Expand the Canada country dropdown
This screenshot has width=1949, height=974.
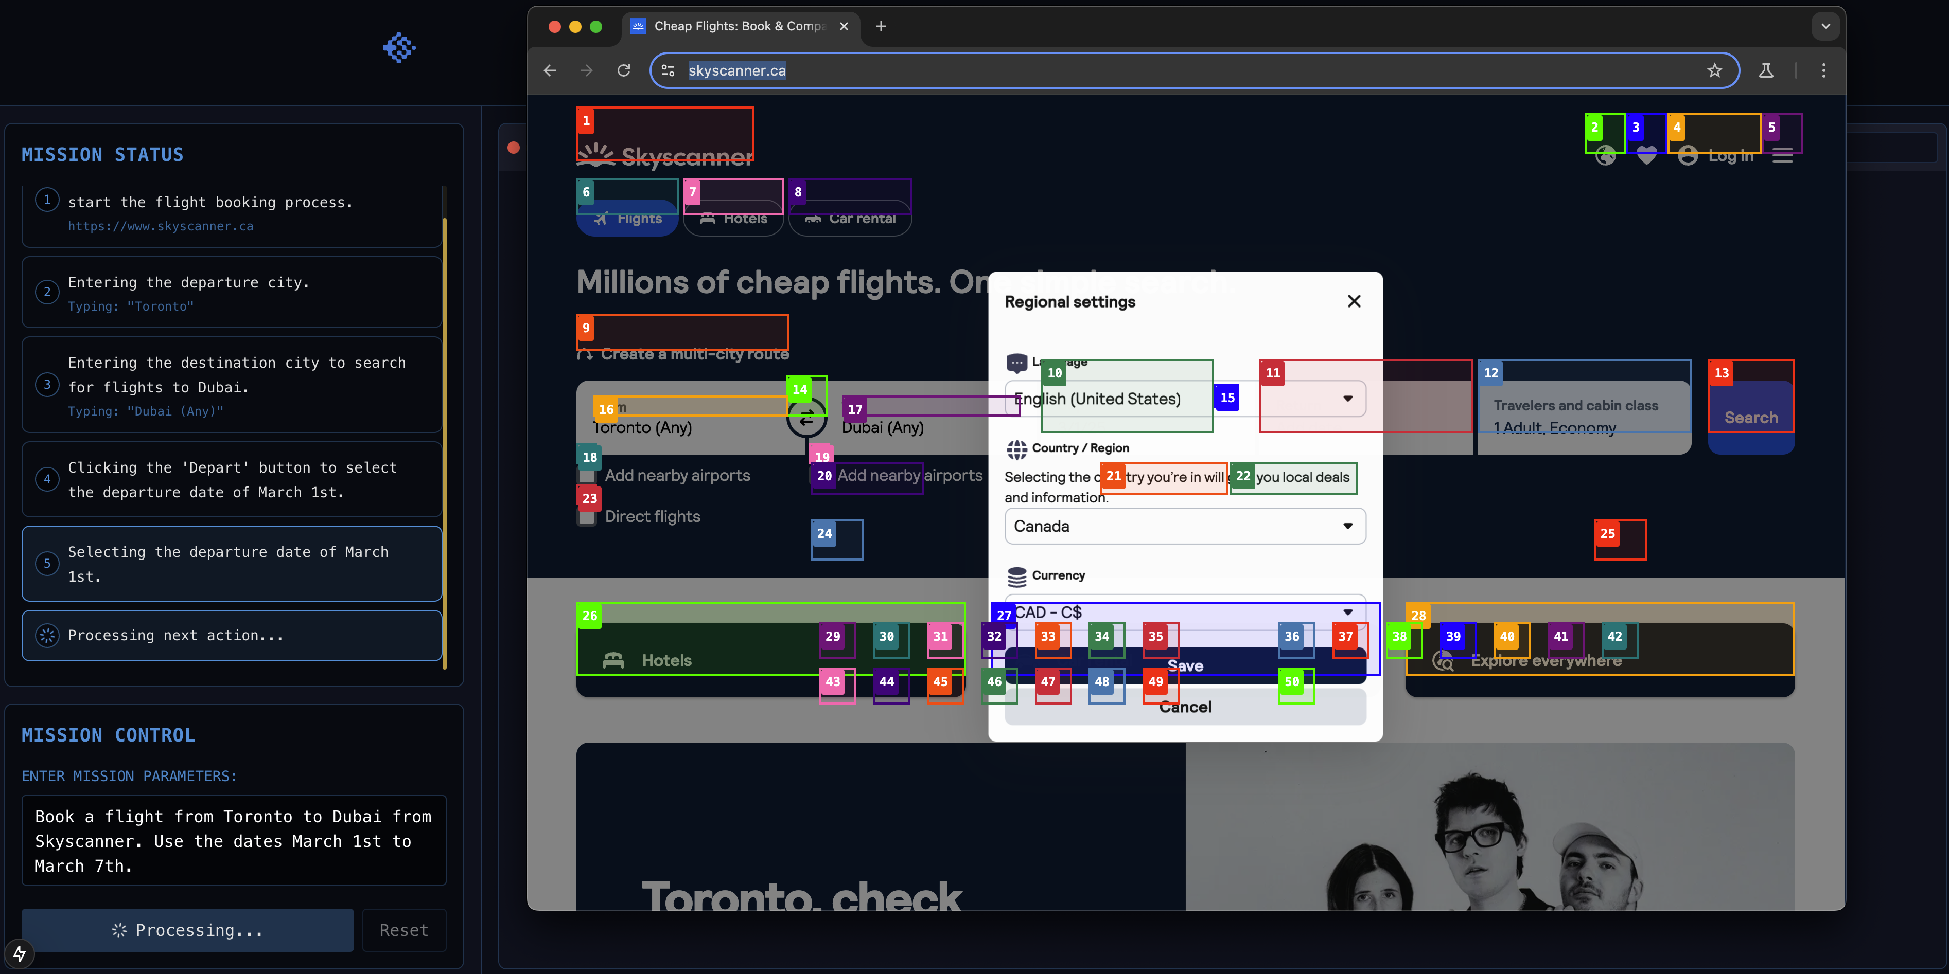click(1185, 526)
